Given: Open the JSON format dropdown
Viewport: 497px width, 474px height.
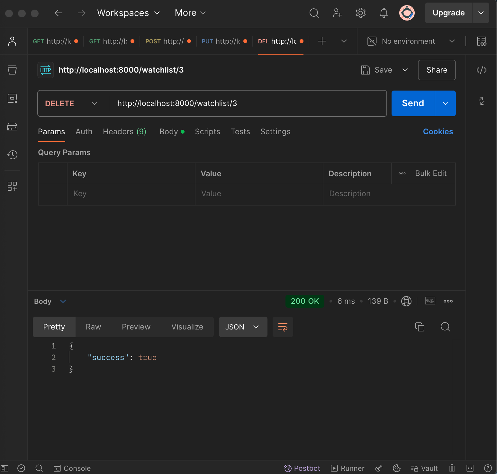Looking at the screenshot, I should (x=243, y=327).
